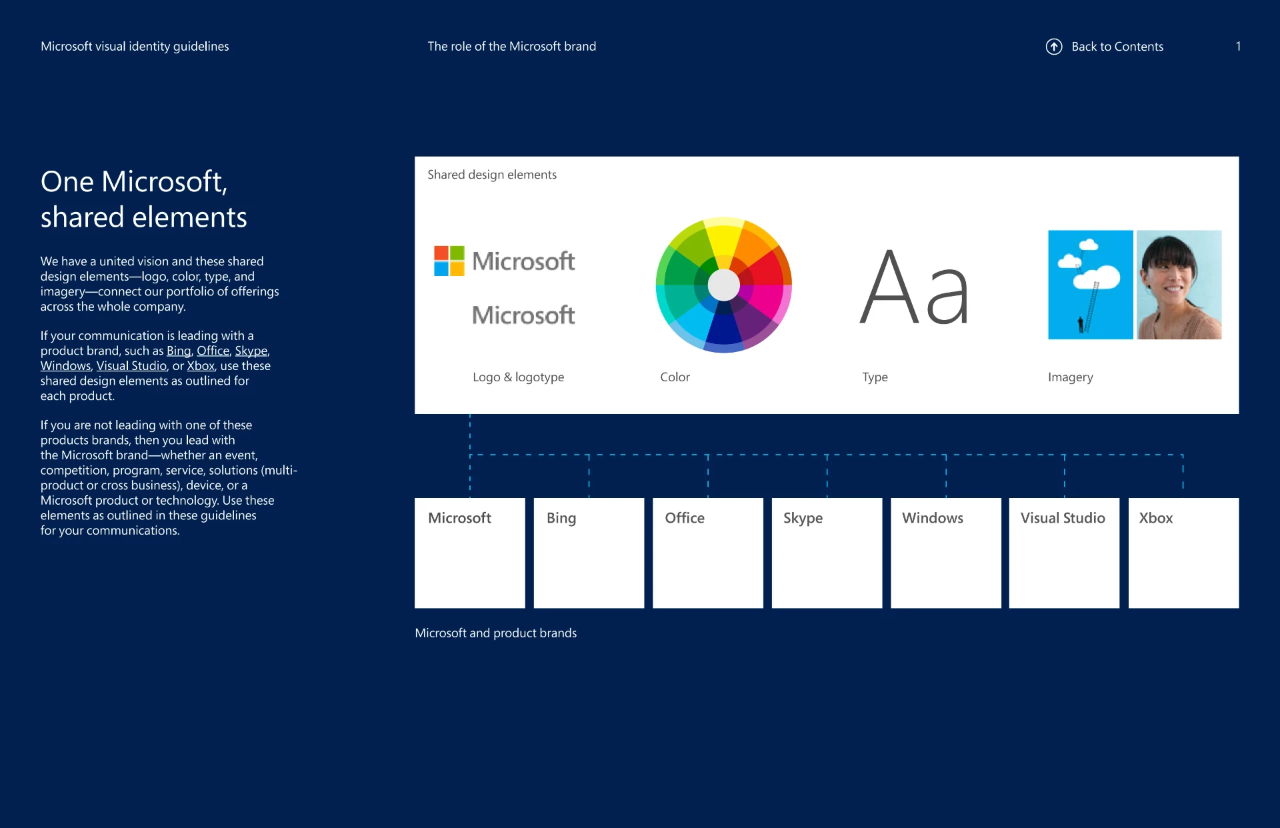
Task: Click the Back to Contents text
Action: pos(1117,47)
